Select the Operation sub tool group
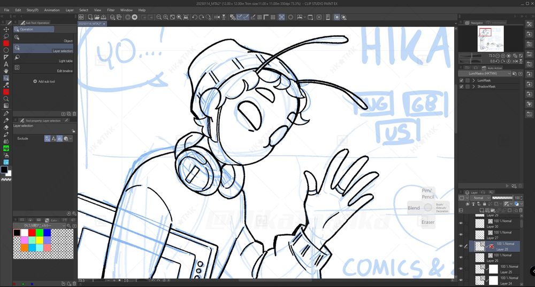Screen dimensions: 535x287 (x=33, y=29)
